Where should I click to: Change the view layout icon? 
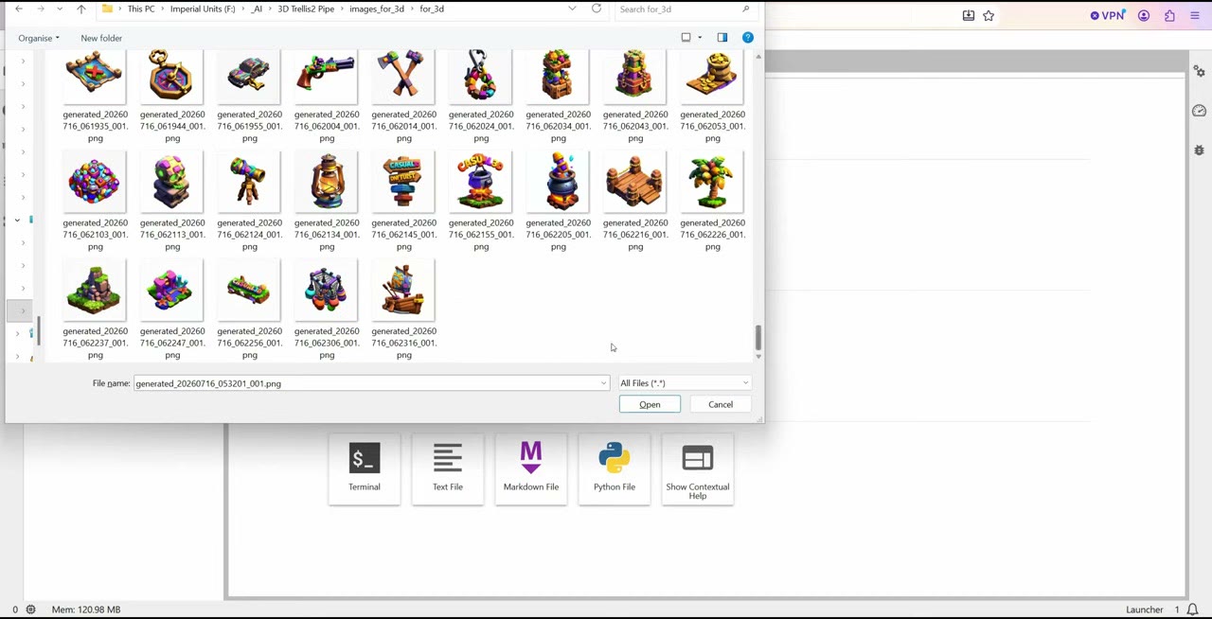(686, 38)
